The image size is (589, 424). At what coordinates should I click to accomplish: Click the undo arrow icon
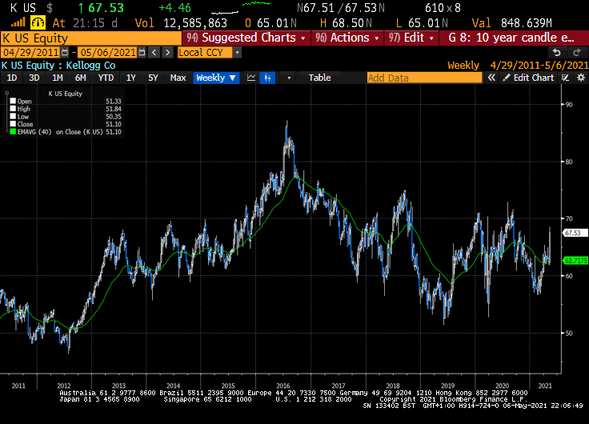click(x=557, y=52)
